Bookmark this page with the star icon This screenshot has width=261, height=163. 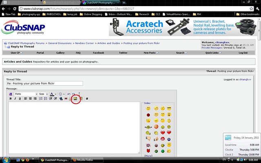click(x=251, y=9)
